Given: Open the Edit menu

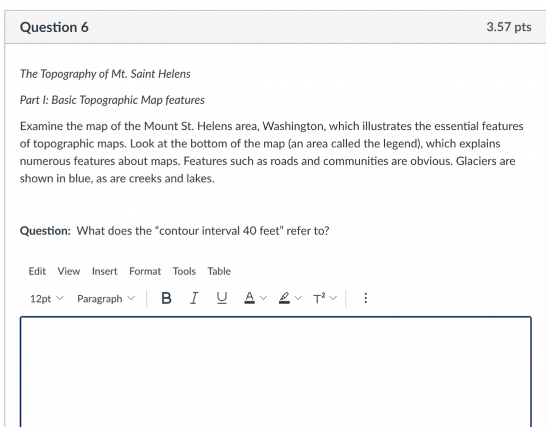Looking at the screenshot, I should point(37,271).
